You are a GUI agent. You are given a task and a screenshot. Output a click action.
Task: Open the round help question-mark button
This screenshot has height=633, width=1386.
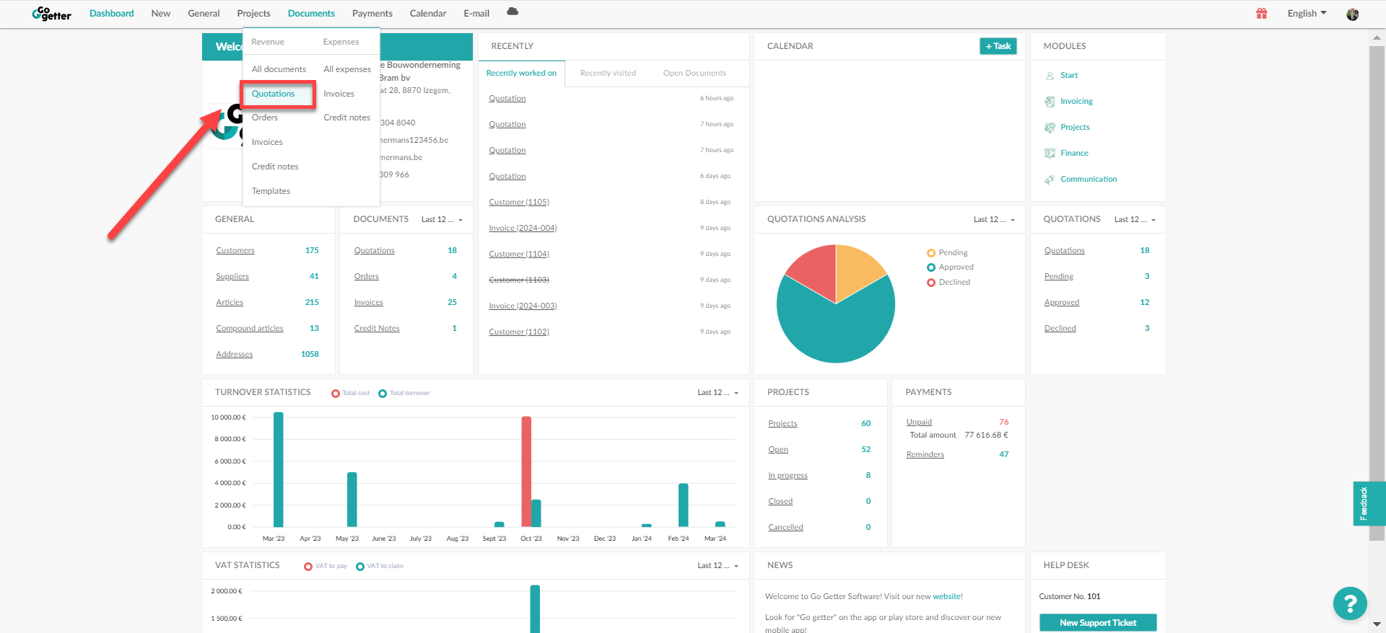coord(1350,603)
